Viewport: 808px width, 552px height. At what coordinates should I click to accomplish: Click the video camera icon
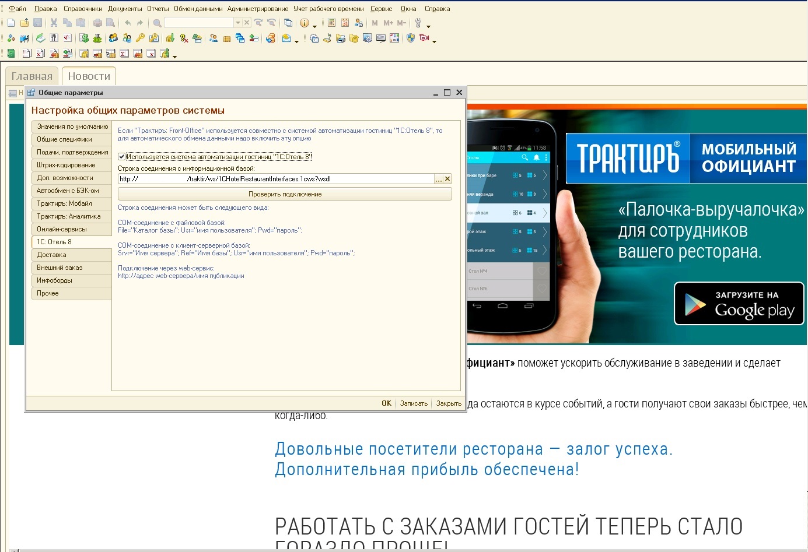(x=424, y=38)
